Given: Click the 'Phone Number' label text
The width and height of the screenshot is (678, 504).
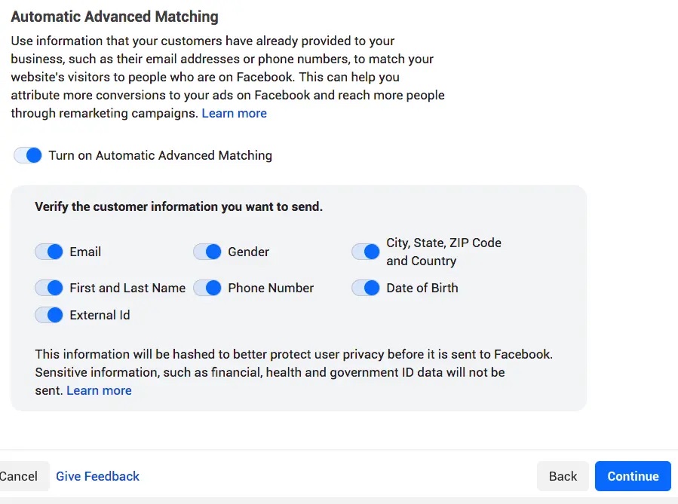Looking at the screenshot, I should click(x=271, y=288).
